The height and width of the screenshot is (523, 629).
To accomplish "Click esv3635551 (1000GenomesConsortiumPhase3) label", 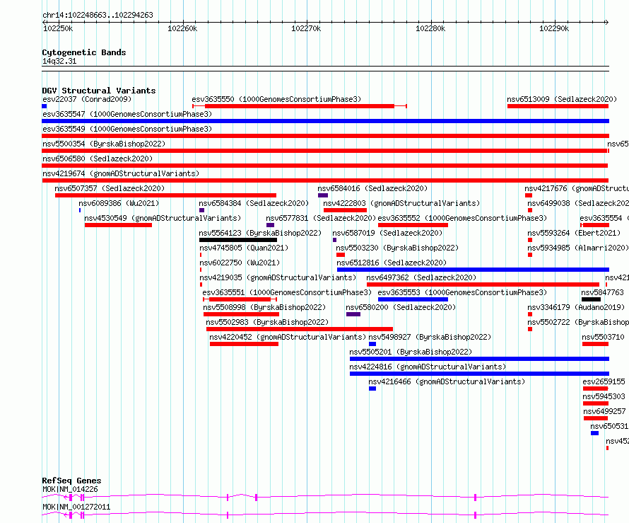I will 287,292.
